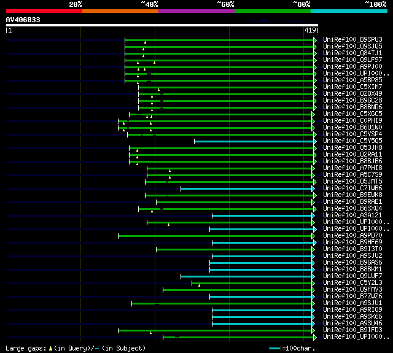Screen dimensions: 393x353
Task: Select the UniRef100_Q5JMT5 label
Action: point(352,181)
